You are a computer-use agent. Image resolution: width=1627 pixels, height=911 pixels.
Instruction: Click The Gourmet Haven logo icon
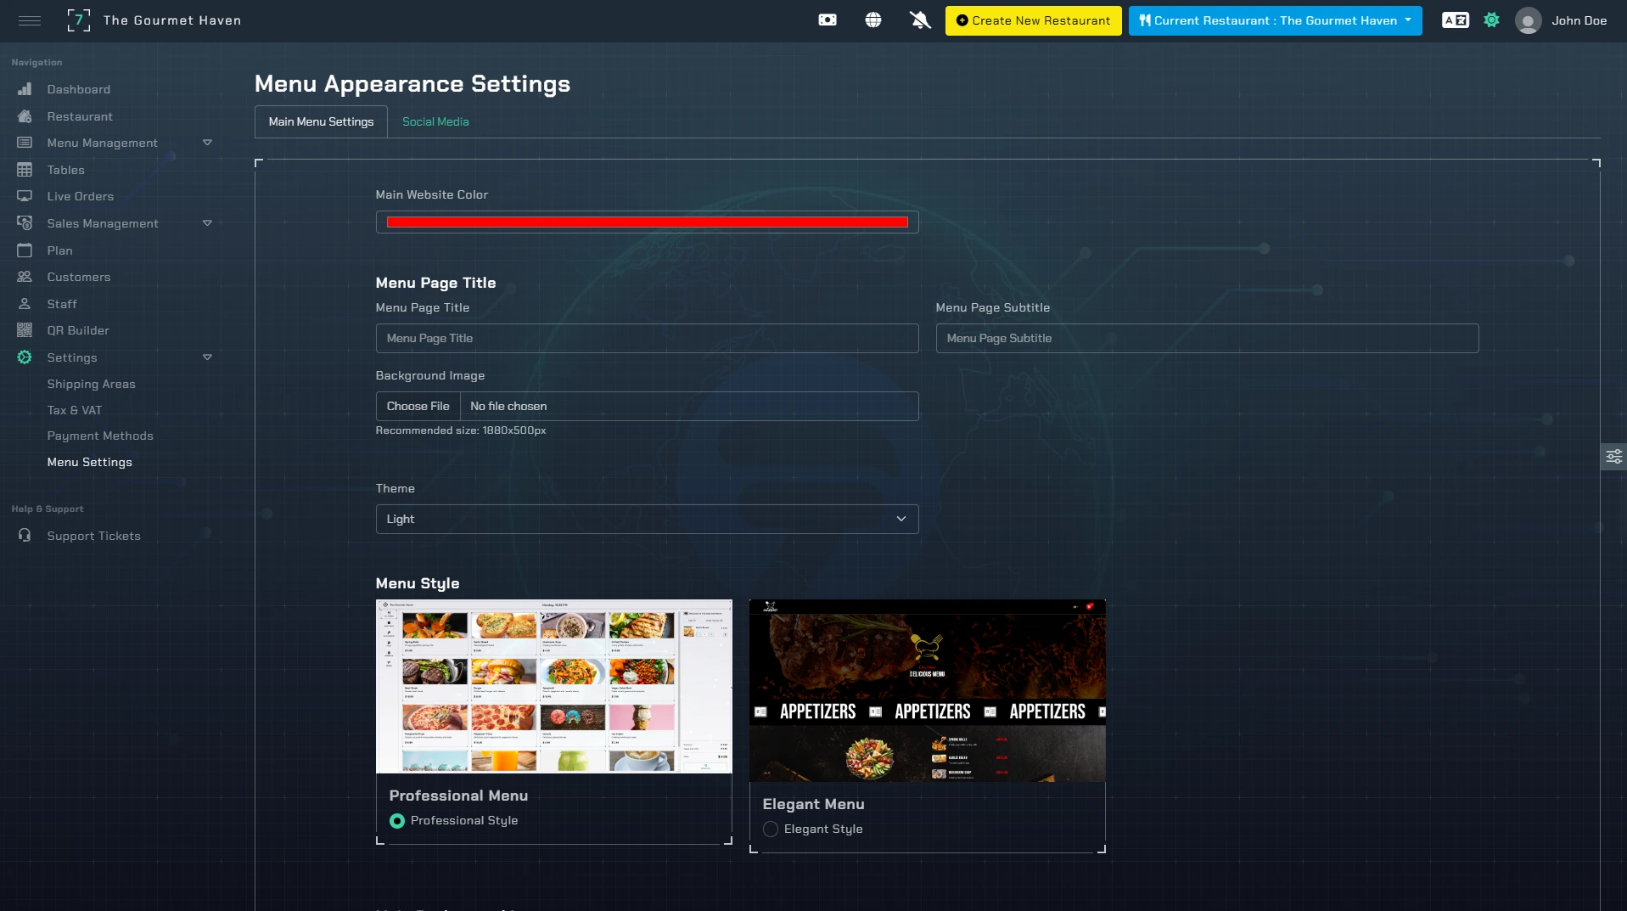pyautogui.click(x=79, y=20)
